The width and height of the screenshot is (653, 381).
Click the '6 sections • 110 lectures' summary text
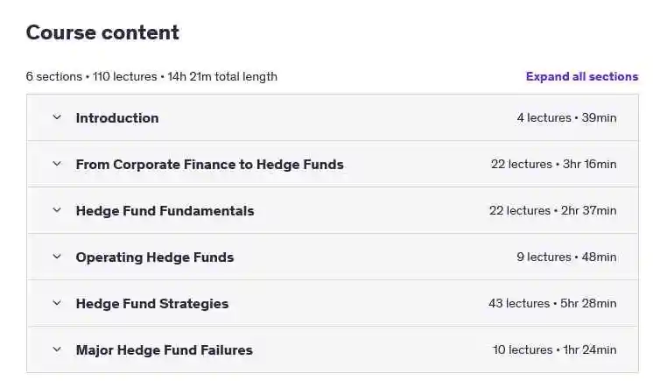pyautogui.click(x=91, y=77)
